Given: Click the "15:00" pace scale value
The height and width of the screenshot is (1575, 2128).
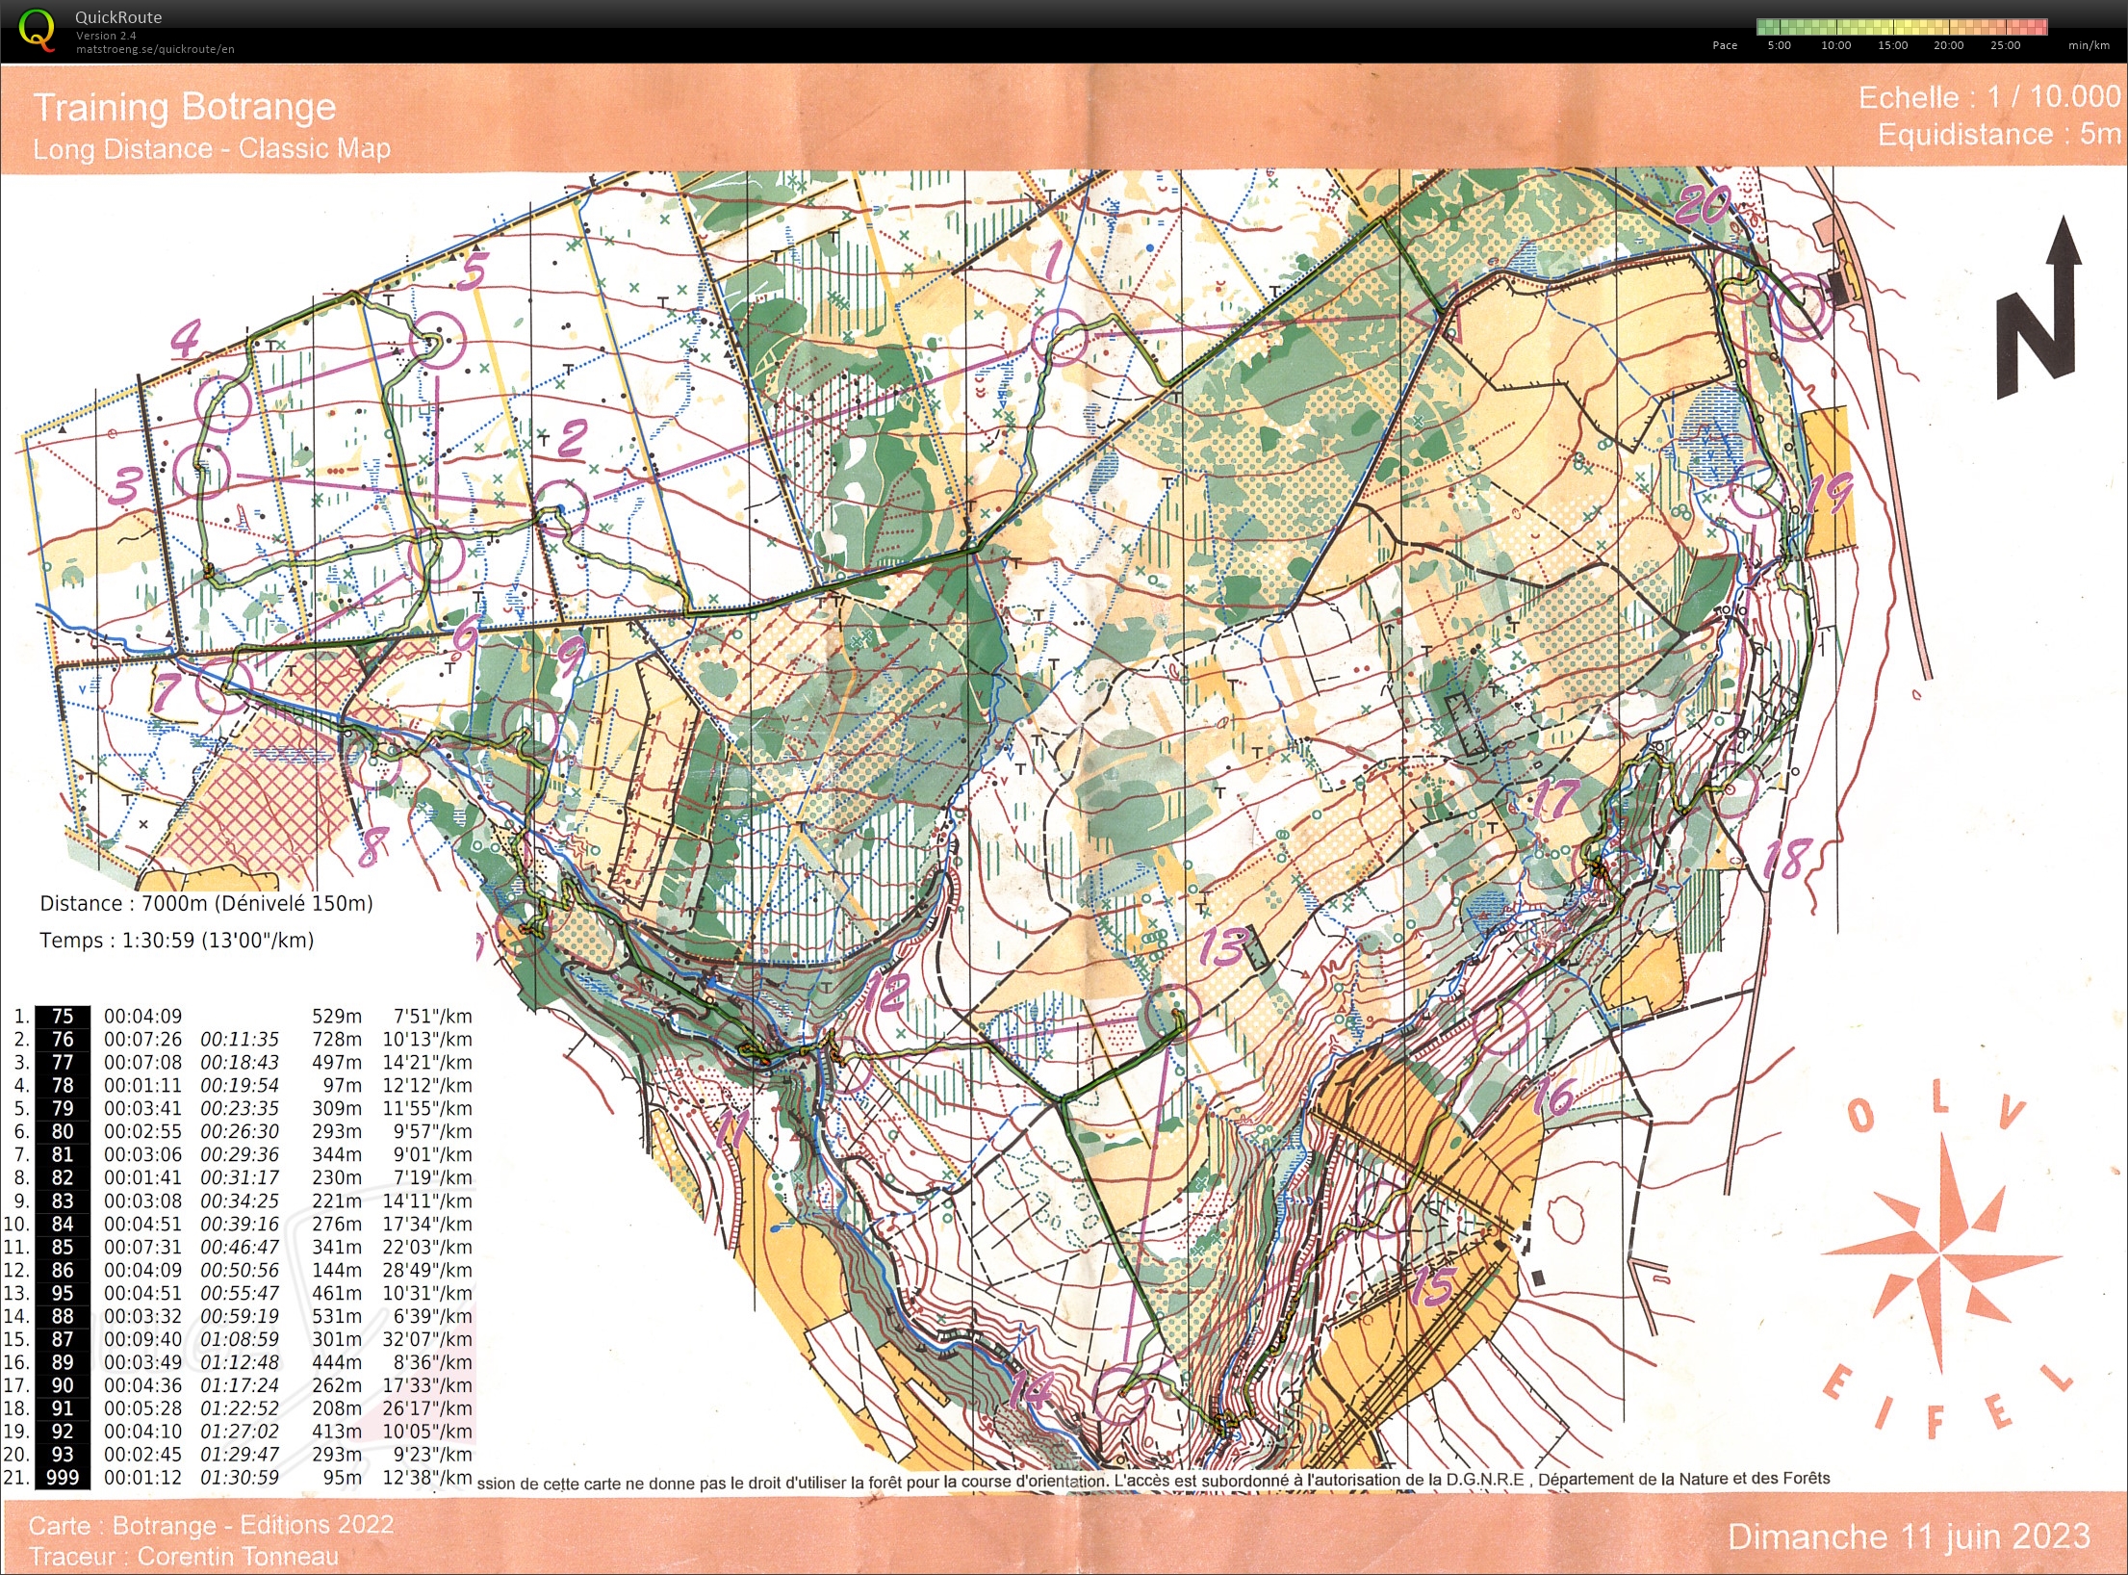Looking at the screenshot, I should click(1892, 45).
